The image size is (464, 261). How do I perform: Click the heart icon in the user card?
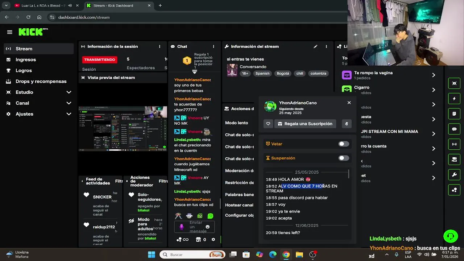click(268, 124)
